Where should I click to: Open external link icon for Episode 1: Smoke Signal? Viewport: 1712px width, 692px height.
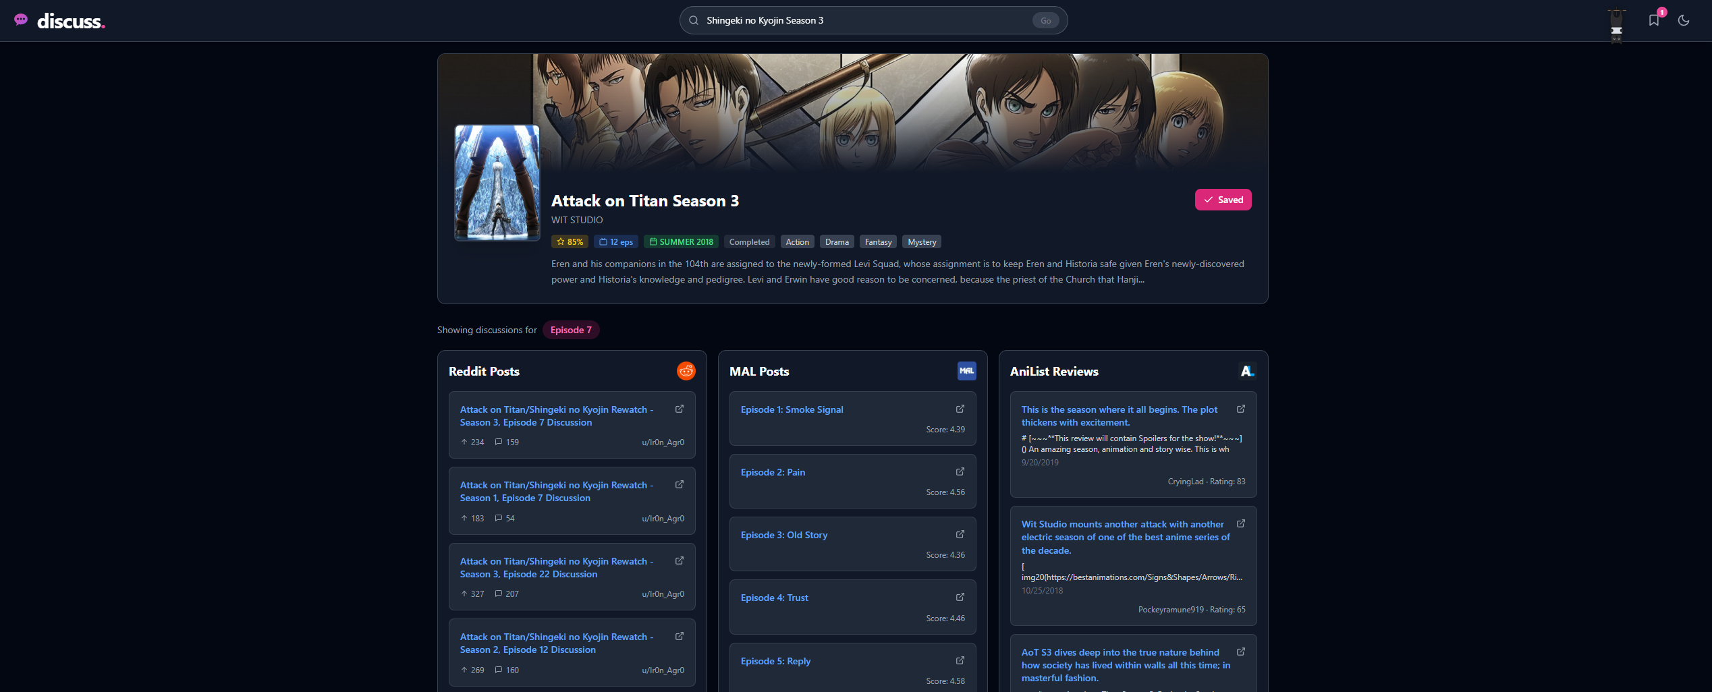tap(960, 409)
